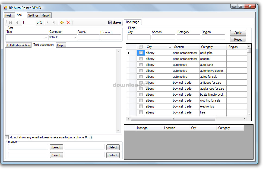Sort by the Section column header
This screenshot has width=263, height=169.
186,47
